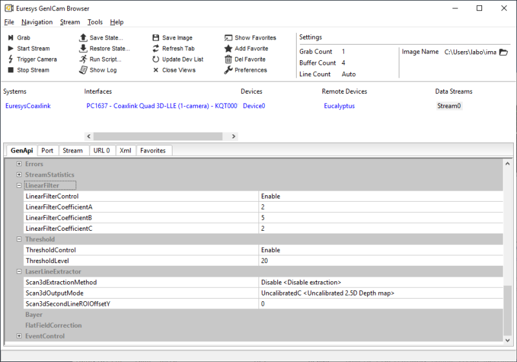Select the Eucalyptus remote device
The width and height of the screenshot is (517, 362).
[x=339, y=106]
